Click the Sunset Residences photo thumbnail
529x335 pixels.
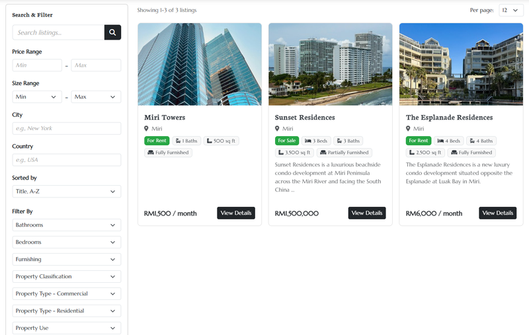tap(330, 64)
